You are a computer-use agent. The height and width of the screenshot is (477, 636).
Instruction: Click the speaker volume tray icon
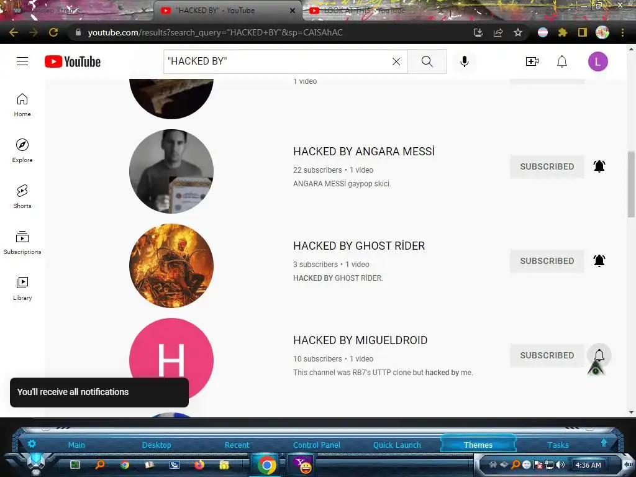click(561, 465)
